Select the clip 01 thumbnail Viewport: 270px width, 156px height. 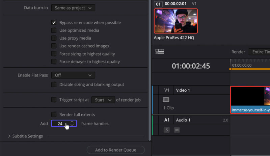pos(176,21)
